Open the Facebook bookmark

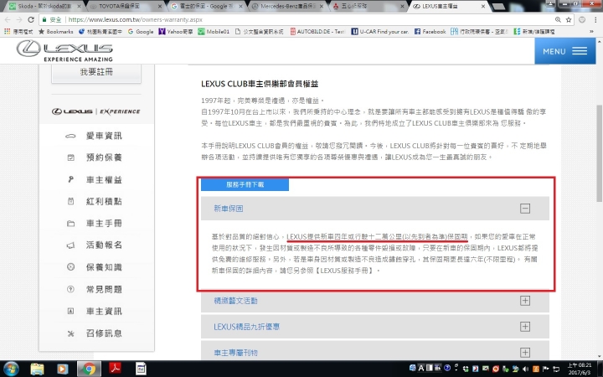(x=430, y=32)
